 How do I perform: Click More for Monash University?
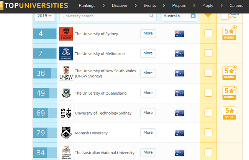pyautogui.click(x=148, y=133)
